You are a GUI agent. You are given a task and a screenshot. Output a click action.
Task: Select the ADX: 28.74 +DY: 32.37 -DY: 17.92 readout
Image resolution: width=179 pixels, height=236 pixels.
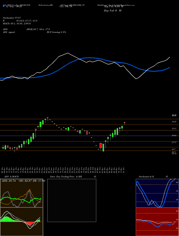(23, 181)
